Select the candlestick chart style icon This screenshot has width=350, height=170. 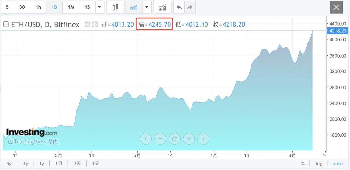[x=115, y=7]
